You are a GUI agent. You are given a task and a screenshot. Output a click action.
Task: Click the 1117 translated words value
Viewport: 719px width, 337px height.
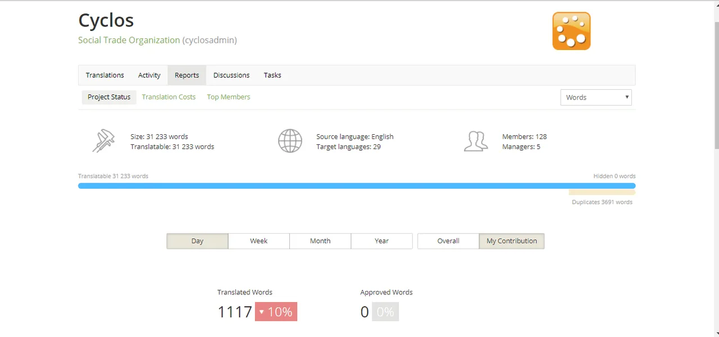[x=235, y=312]
